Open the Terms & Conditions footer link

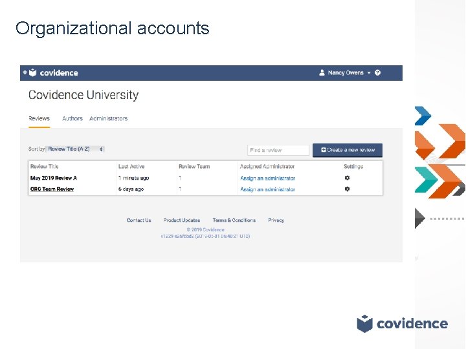pyautogui.click(x=234, y=220)
